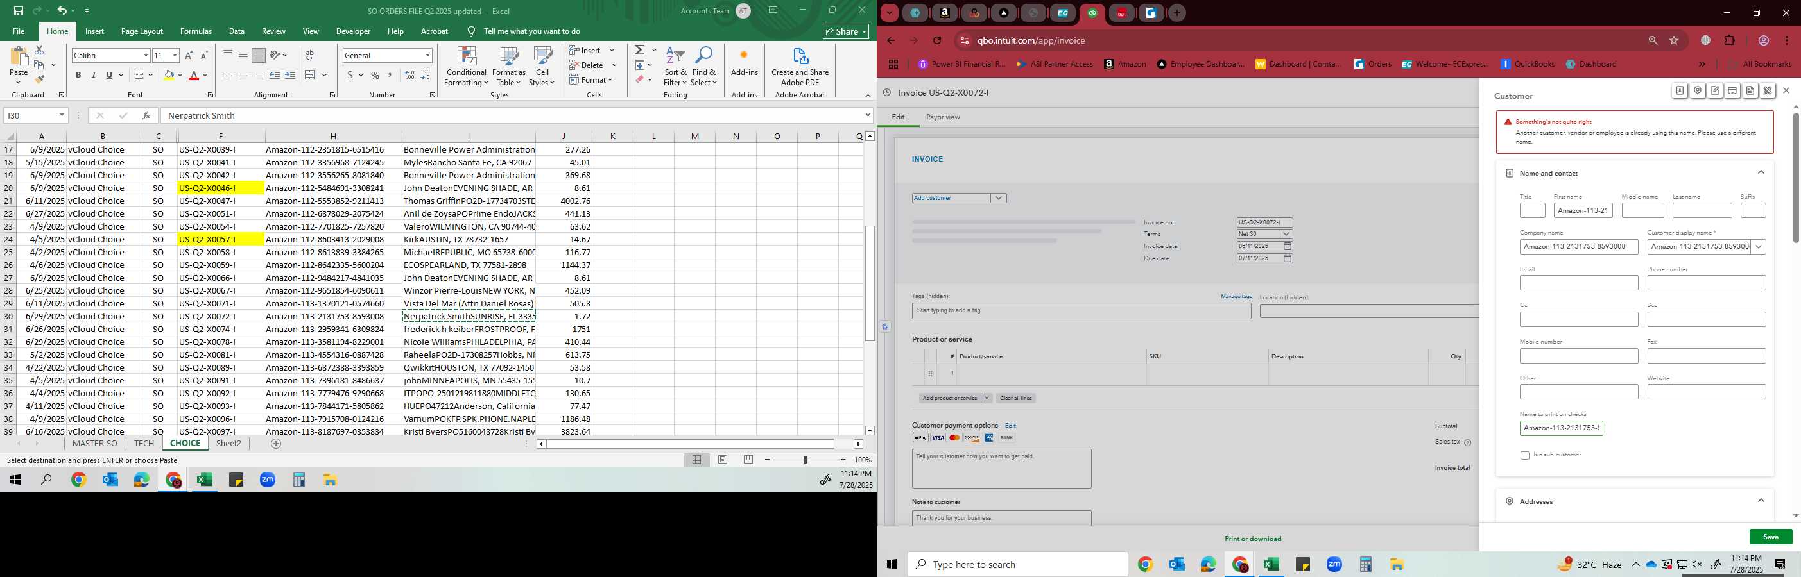Toggle Bold formatting in Excel
Viewport: 1801px width, 577px height.
point(78,75)
